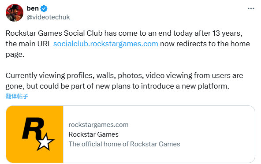
Task: Click the 翻译帖子 translate post link
Action: pos(17,96)
